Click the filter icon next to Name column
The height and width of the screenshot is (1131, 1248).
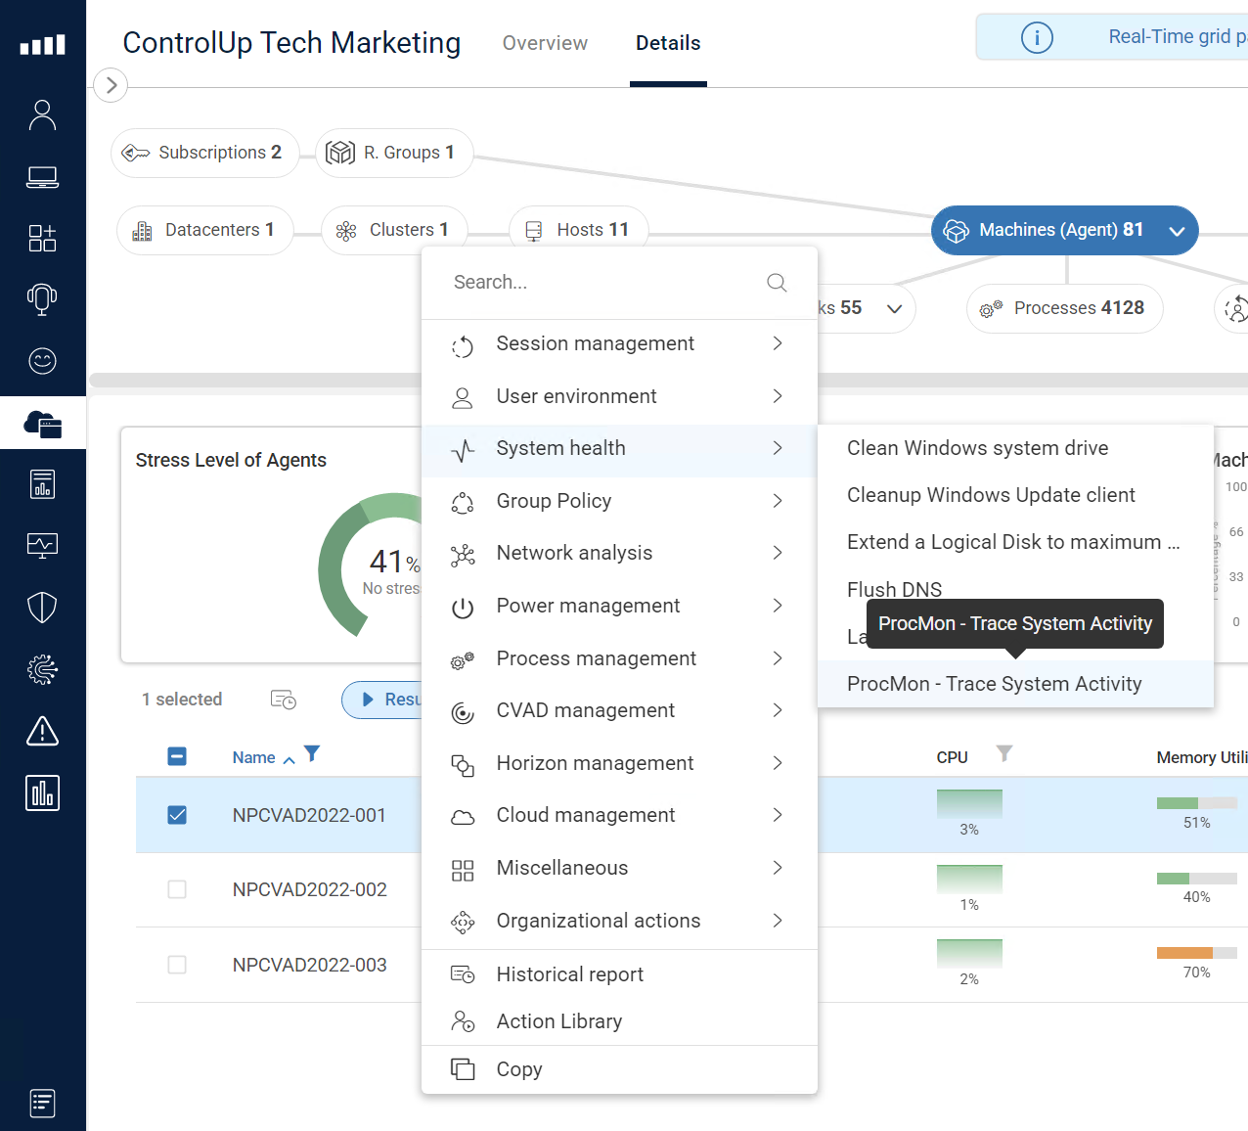pyautogui.click(x=312, y=754)
